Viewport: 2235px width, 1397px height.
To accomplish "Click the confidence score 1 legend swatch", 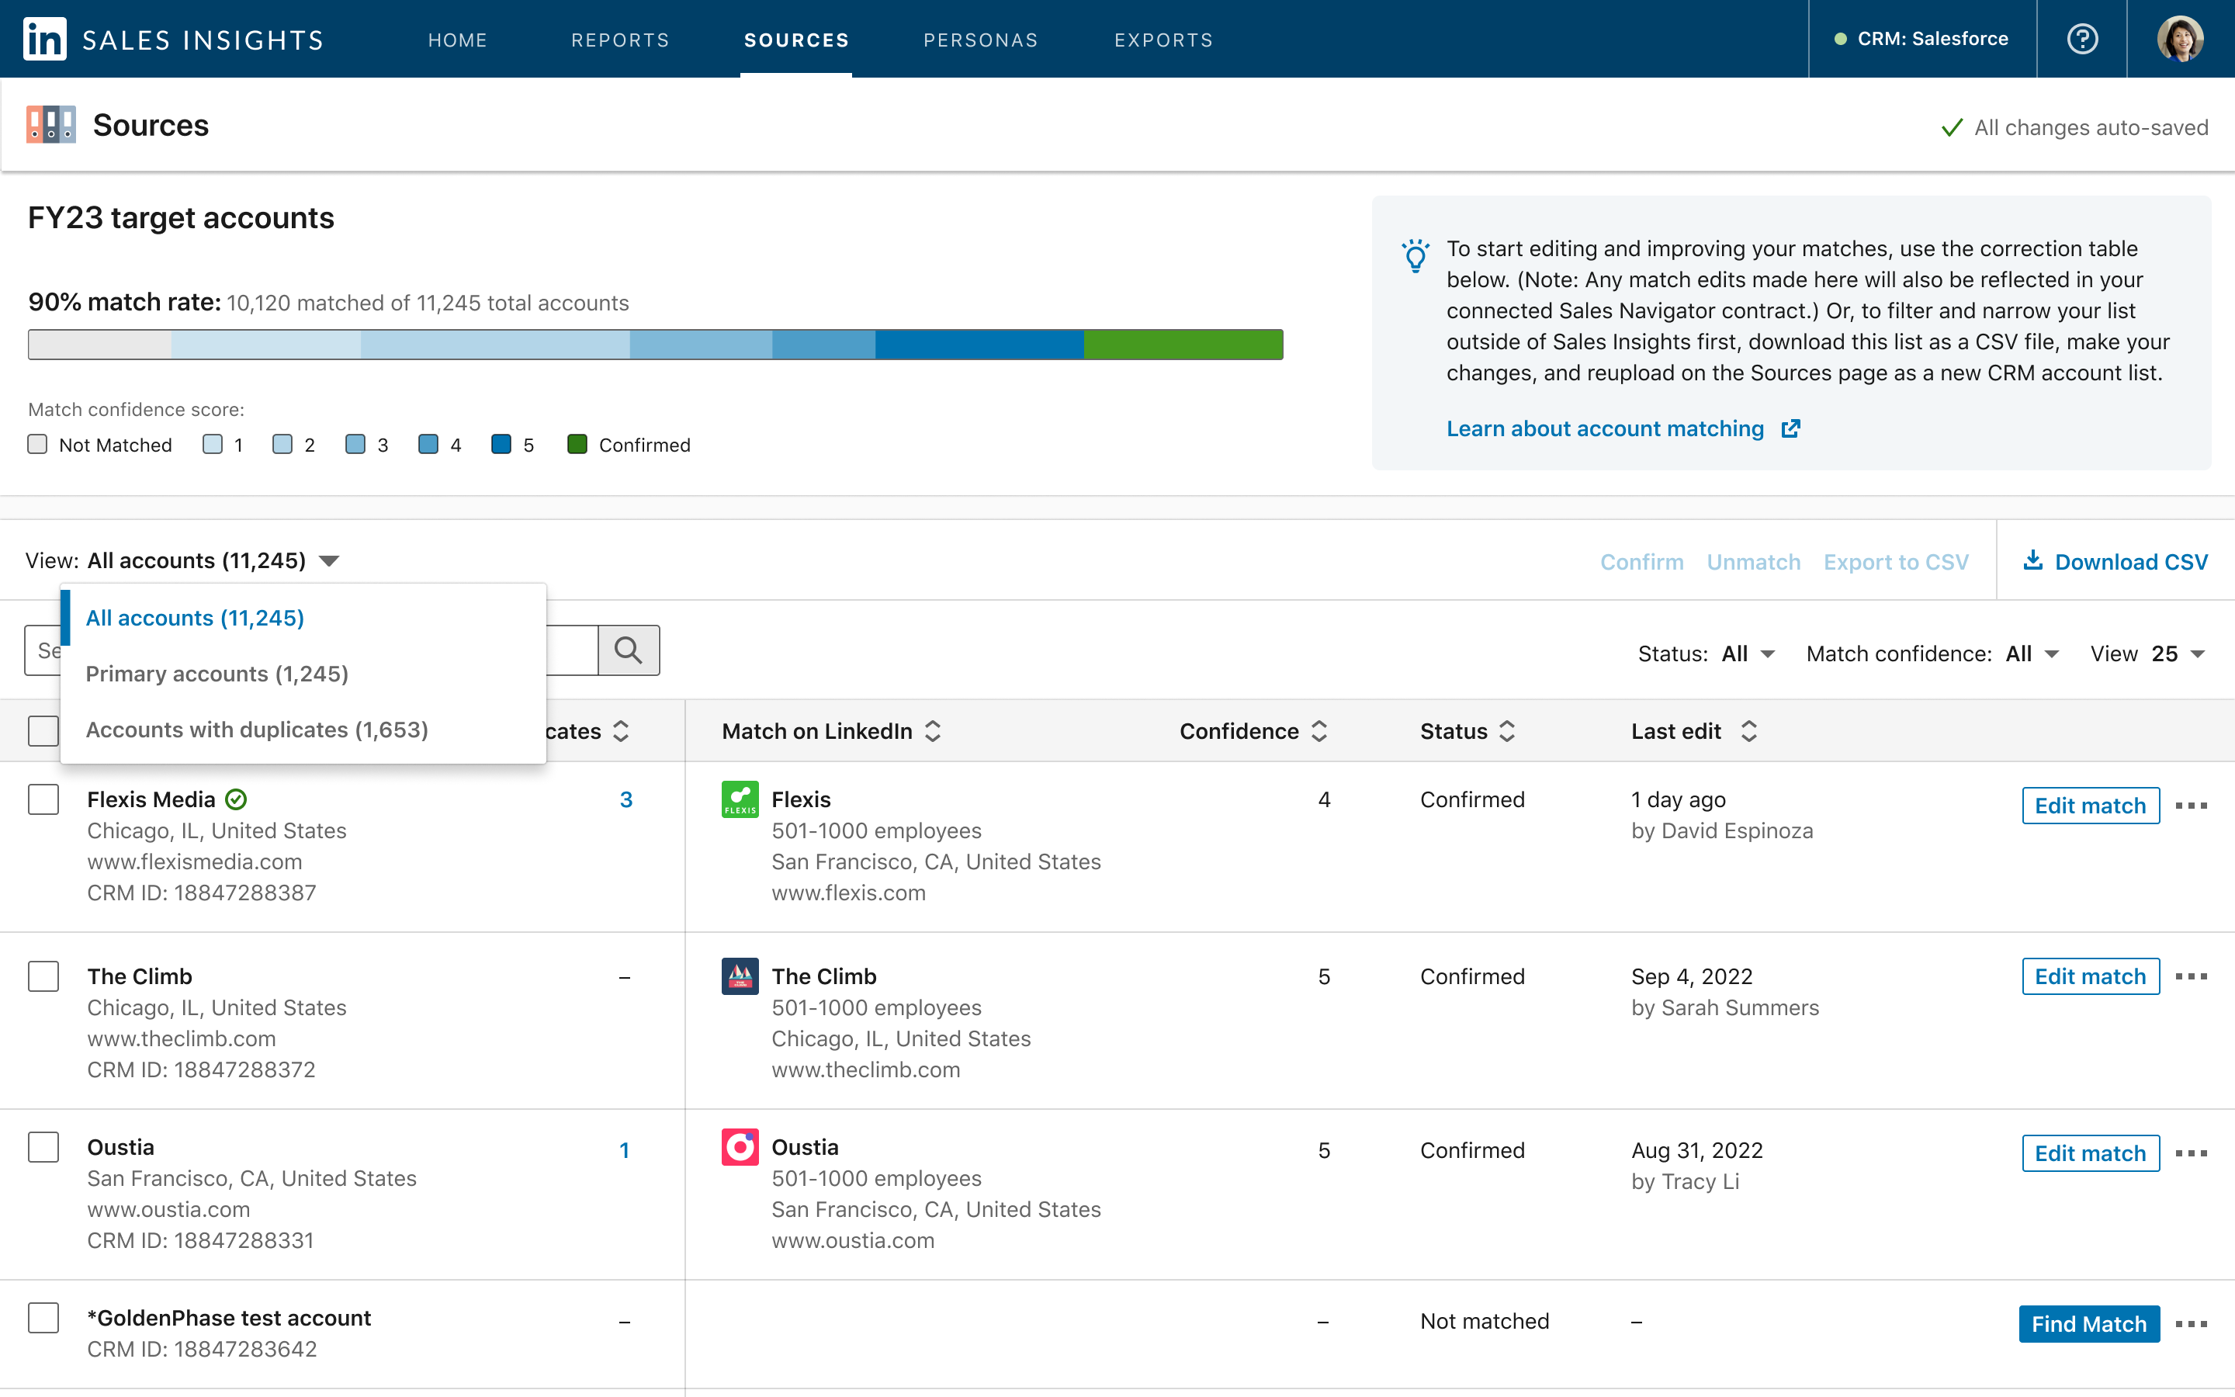I will [x=213, y=445].
